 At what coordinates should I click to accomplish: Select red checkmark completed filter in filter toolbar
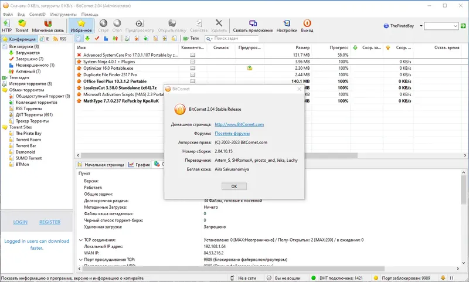coord(97,38)
